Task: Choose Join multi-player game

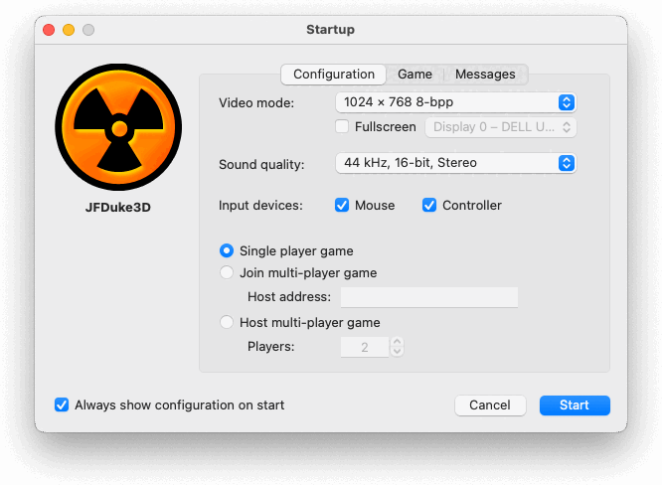Action: (227, 272)
